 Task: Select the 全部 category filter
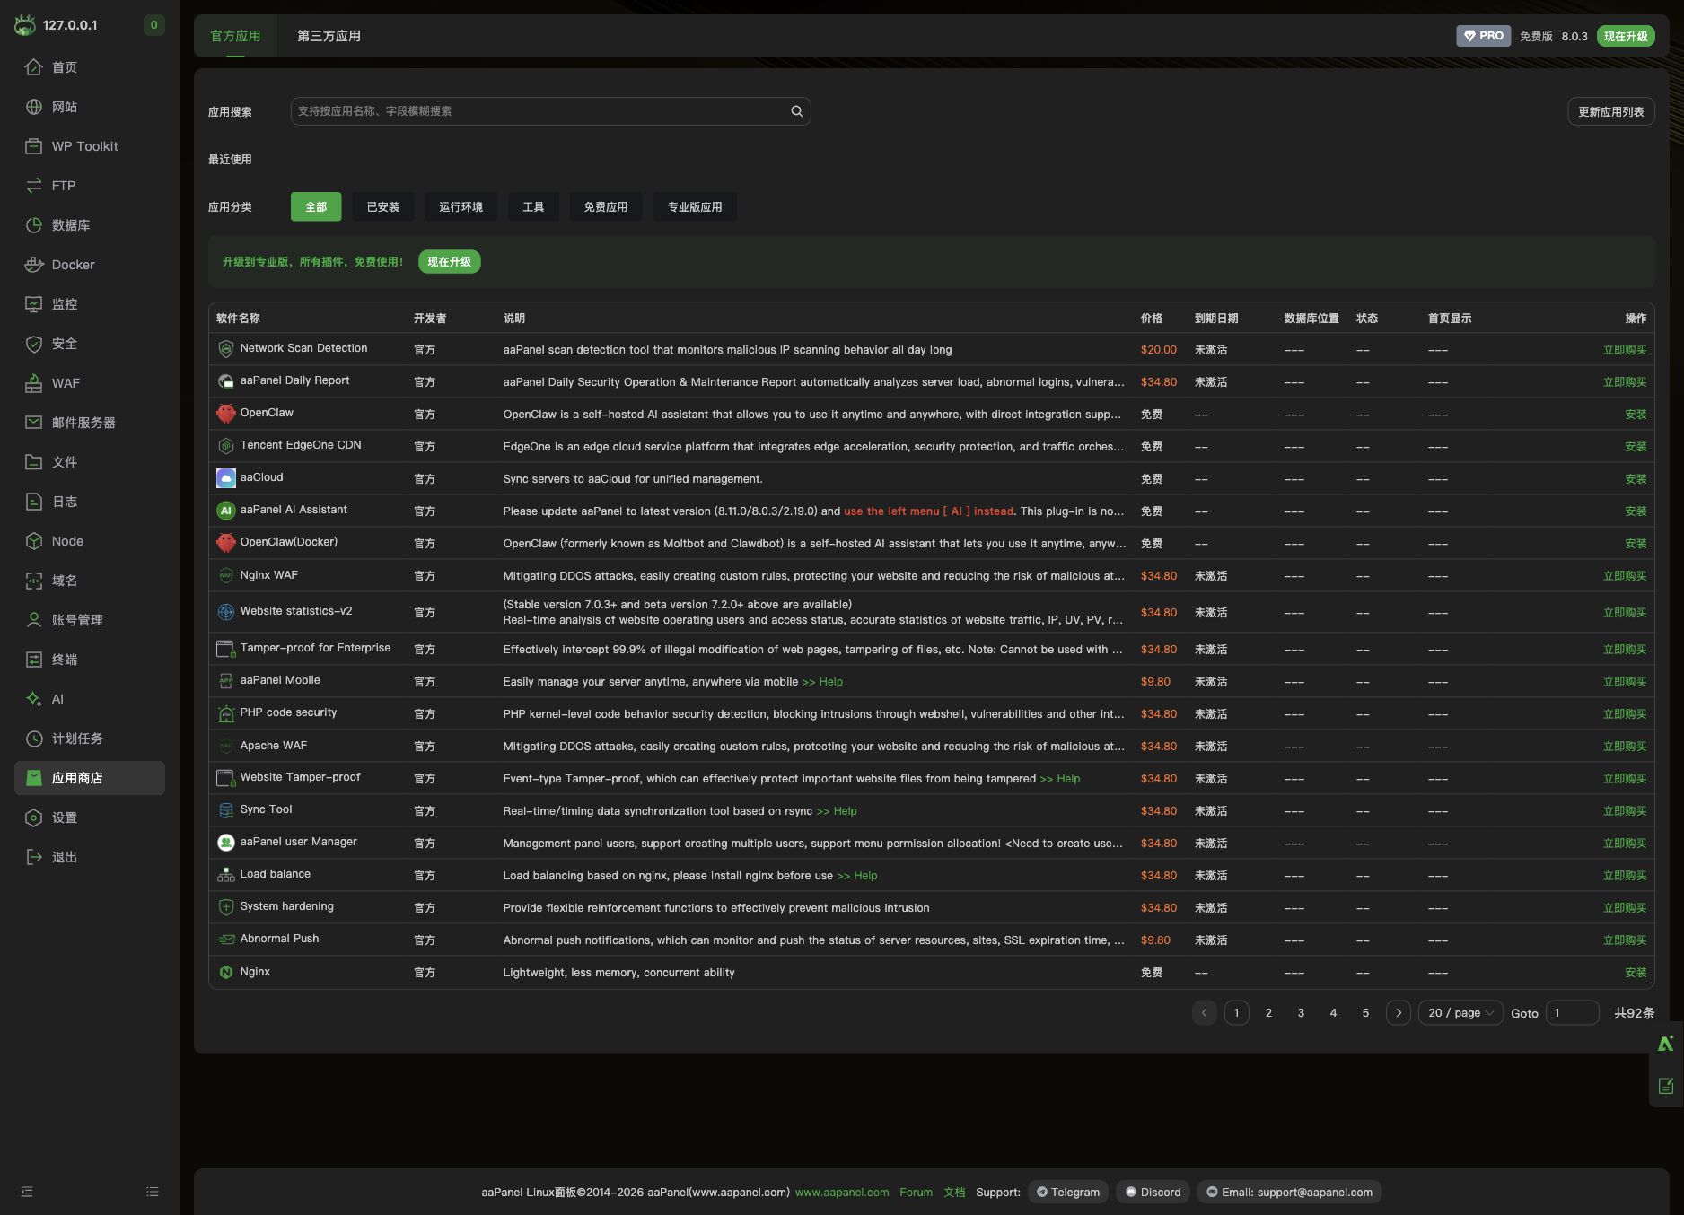point(316,207)
